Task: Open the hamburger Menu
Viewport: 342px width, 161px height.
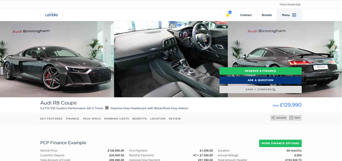Action: point(289,15)
